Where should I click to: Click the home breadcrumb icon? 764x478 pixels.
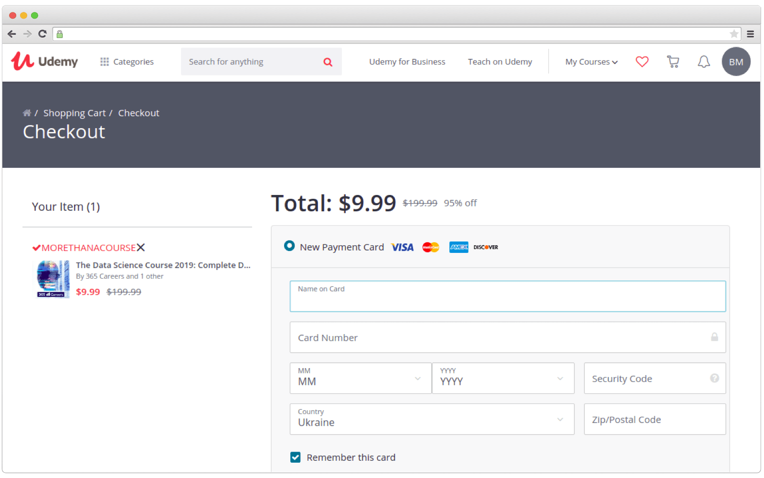pyautogui.click(x=27, y=113)
